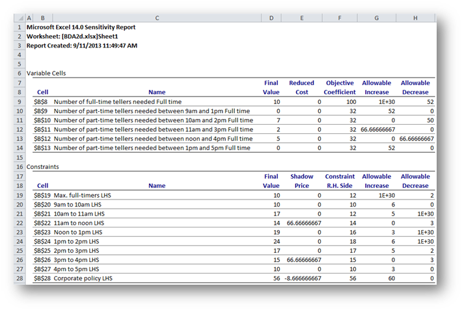Click final value 7 for $B$10

coord(278,120)
